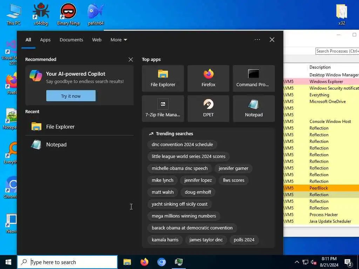Open File Explorer in Recent list

click(80, 126)
